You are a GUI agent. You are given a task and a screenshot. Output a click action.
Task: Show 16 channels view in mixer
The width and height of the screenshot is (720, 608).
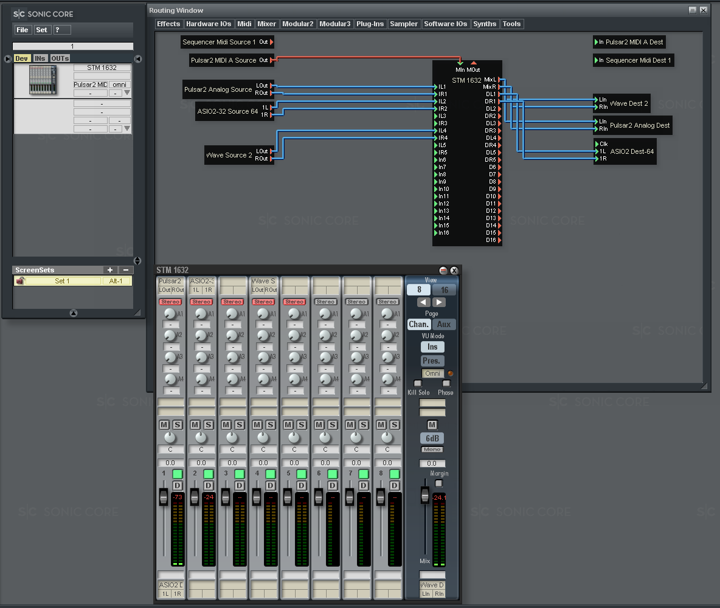(445, 290)
